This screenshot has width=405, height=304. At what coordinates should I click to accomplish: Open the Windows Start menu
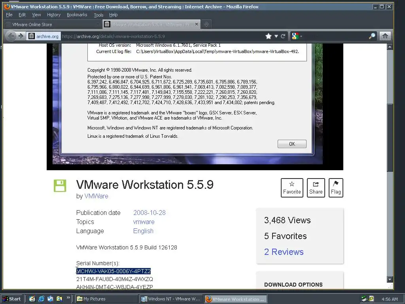pyautogui.click(x=12, y=299)
